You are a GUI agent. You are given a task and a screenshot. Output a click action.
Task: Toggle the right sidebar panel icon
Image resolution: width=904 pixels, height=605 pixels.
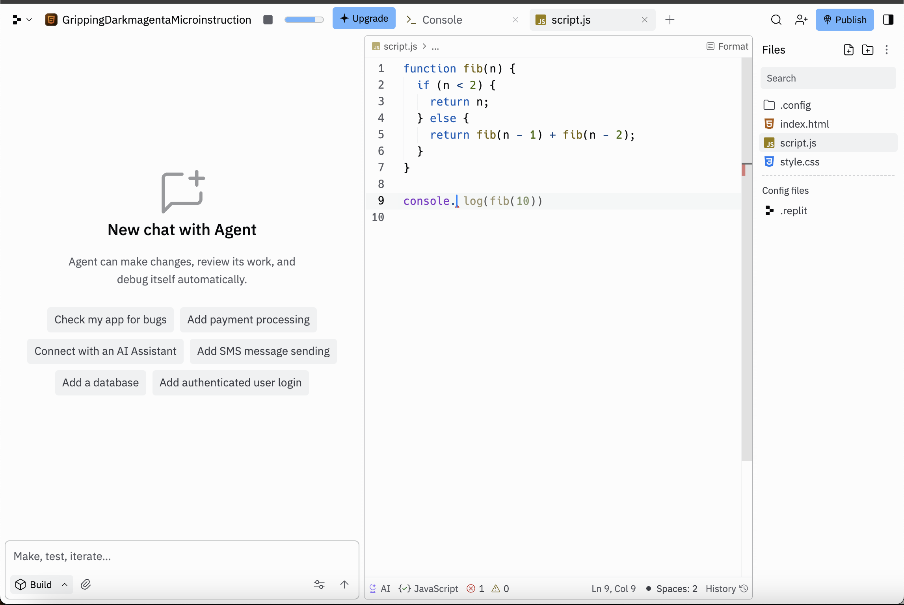coord(888,20)
